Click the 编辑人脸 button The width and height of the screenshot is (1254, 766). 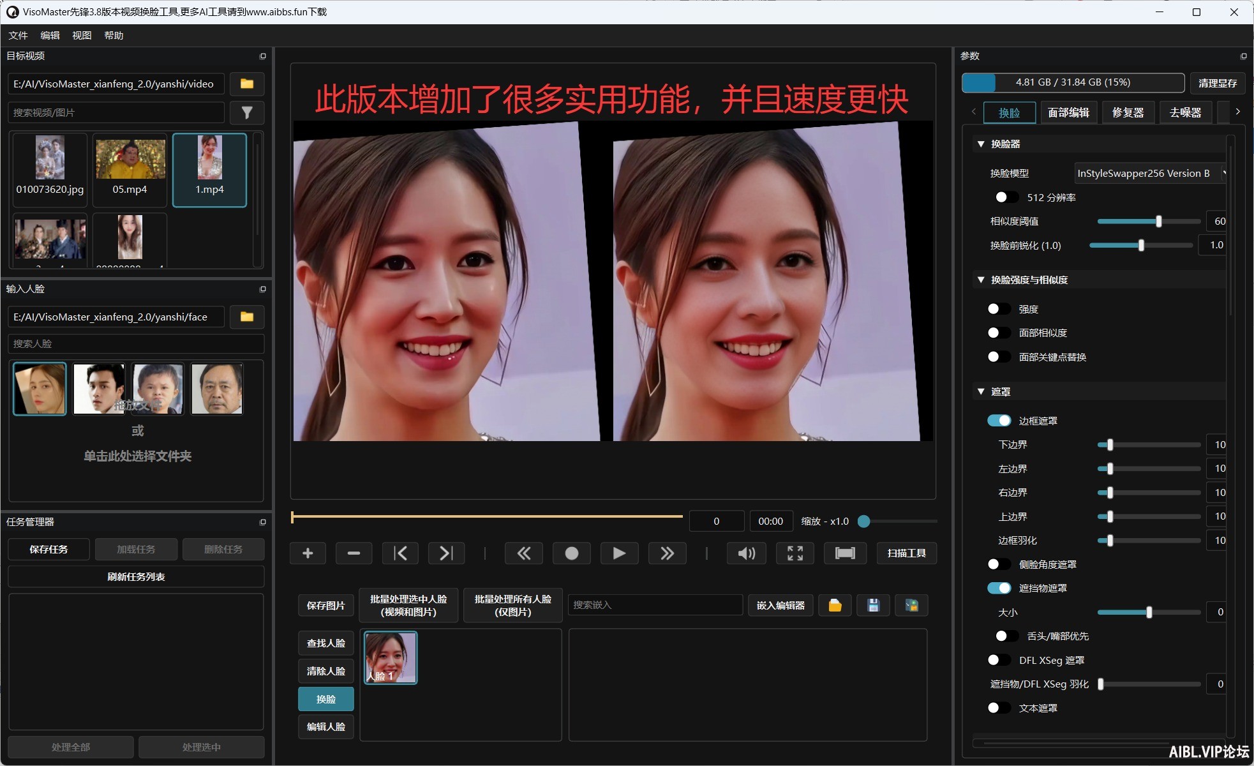pyautogui.click(x=325, y=726)
